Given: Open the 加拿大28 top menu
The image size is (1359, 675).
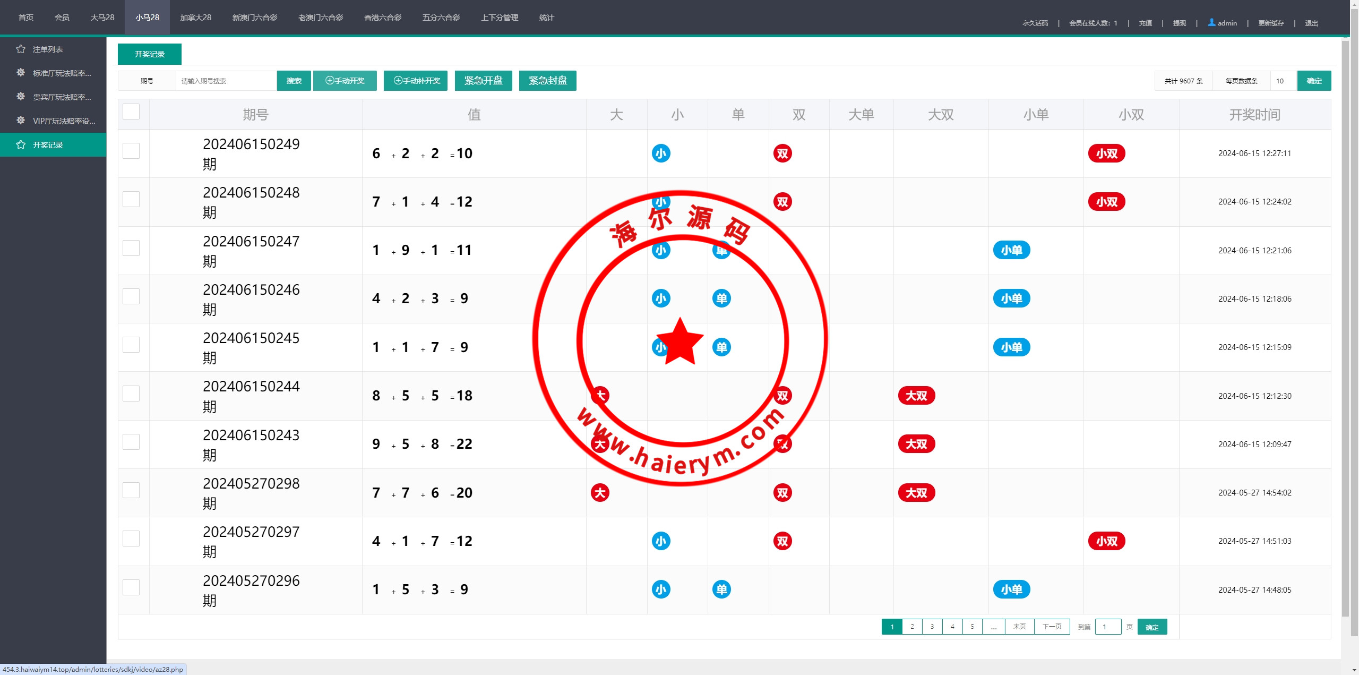Looking at the screenshot, I should (x=195, y=18).
